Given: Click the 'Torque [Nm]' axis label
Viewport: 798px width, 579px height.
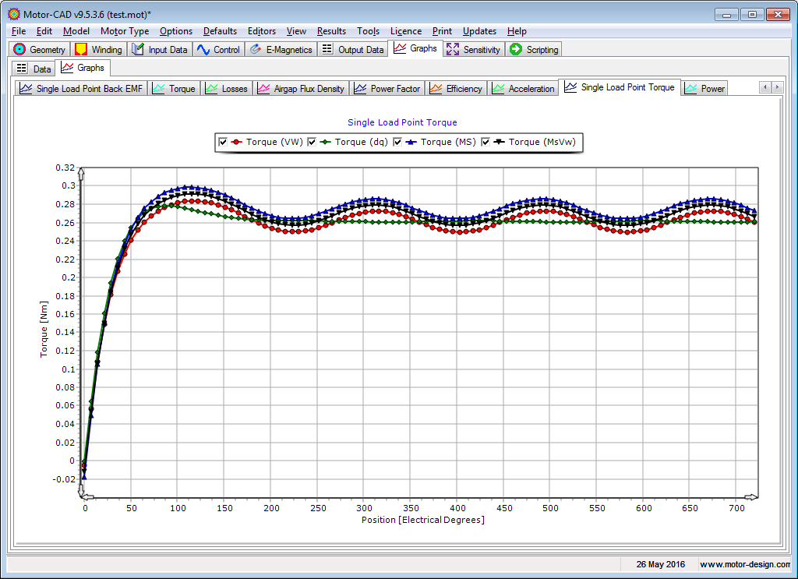Looking at the screenshot, I should pos(44,329).
